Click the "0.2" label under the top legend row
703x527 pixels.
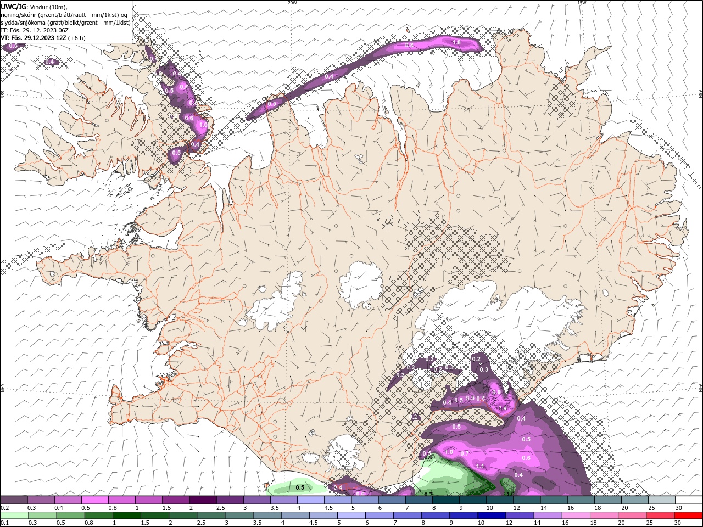[x=5, y=508]
